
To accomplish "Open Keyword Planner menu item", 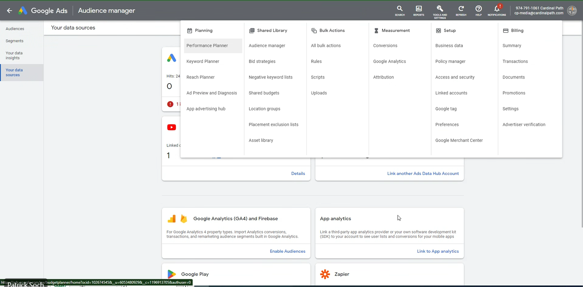I will (x=203, y=61).
